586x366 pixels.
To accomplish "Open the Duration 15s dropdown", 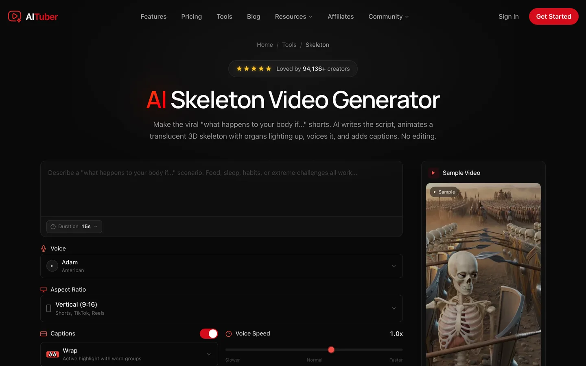I will (x=74, y=227).
